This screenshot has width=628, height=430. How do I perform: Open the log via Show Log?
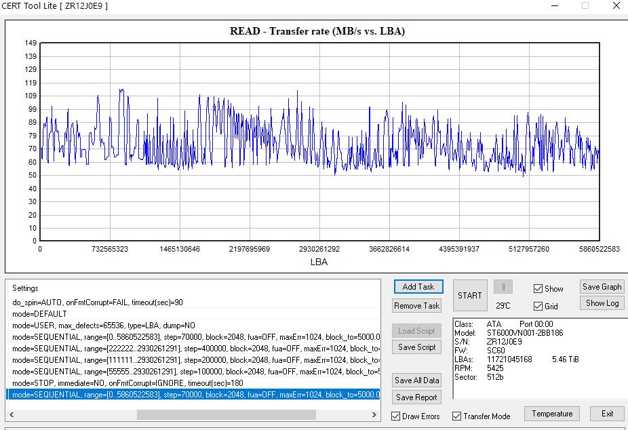click(602, 303)
